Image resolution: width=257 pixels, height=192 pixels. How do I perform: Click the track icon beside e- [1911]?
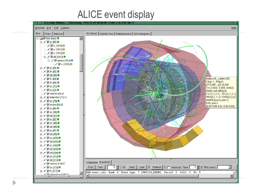[48, 50]
